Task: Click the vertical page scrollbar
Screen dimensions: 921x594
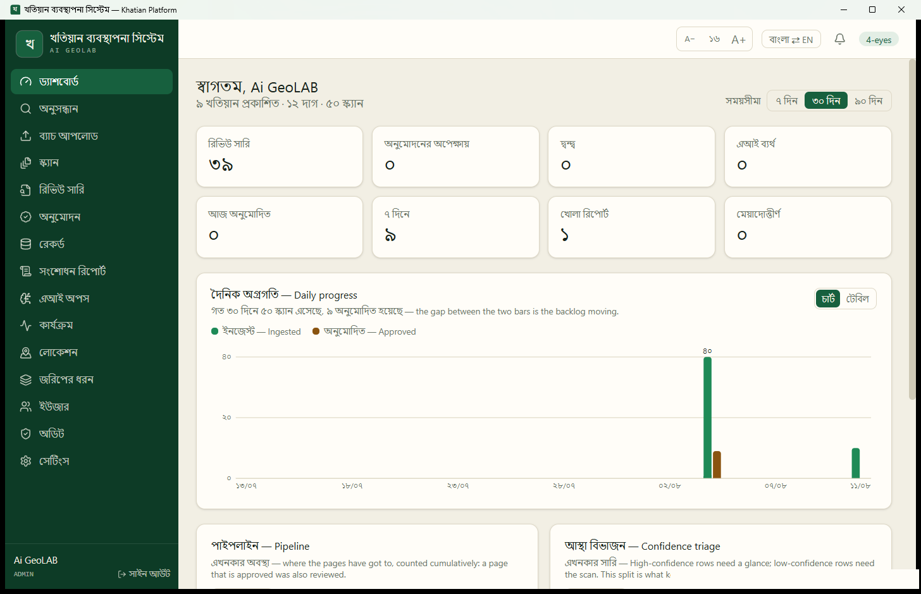Action: pyautogui.click(x=912, y=229)
